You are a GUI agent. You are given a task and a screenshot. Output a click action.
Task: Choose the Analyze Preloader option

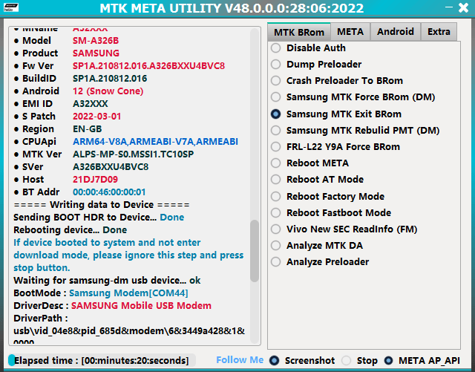coord(320,262)
